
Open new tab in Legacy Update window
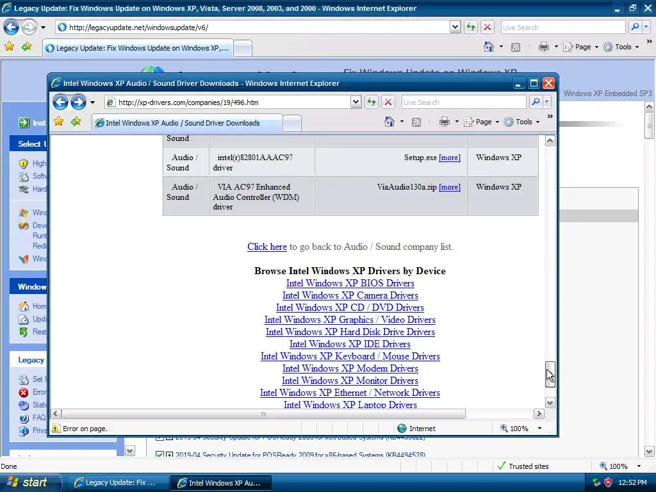pyautogui.click(x=243, y=49)
